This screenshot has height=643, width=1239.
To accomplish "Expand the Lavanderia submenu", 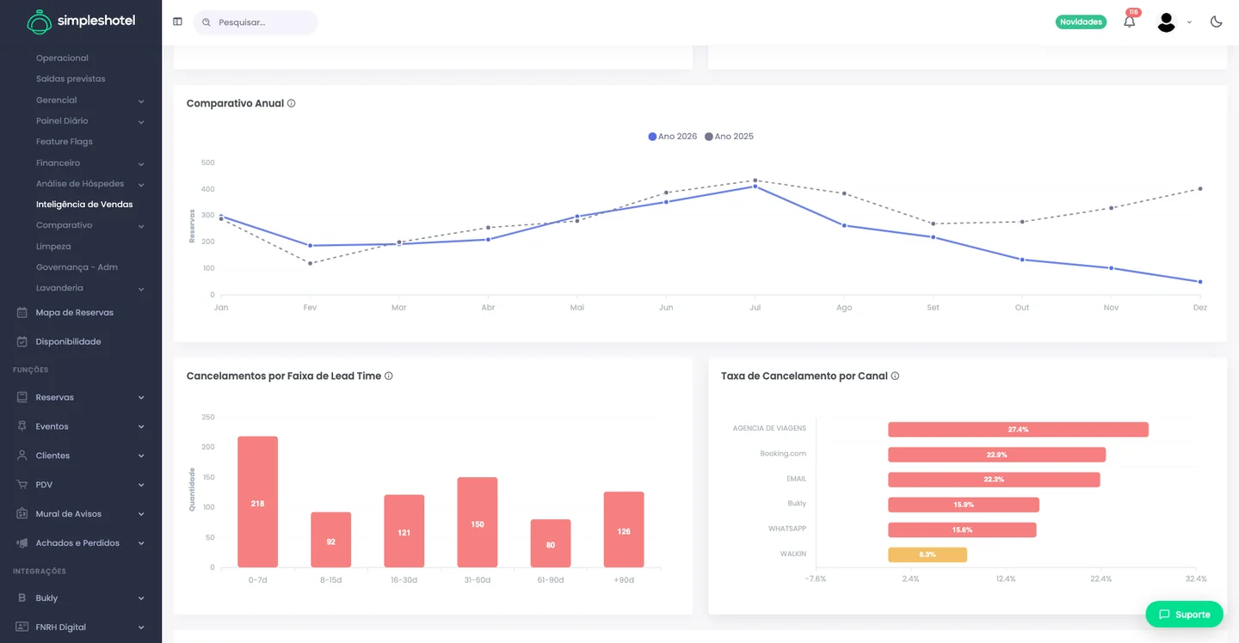I will tap(141, 289).
